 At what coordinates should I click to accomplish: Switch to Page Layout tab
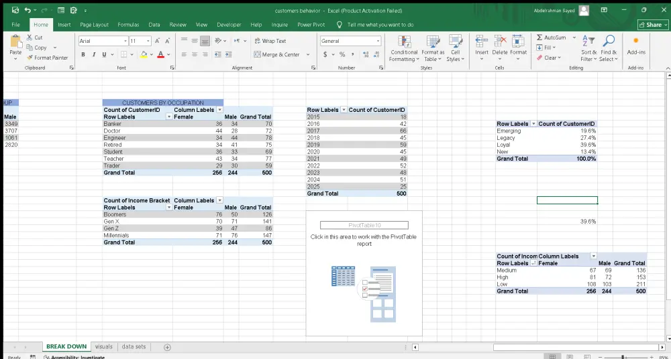coord(94,25)
